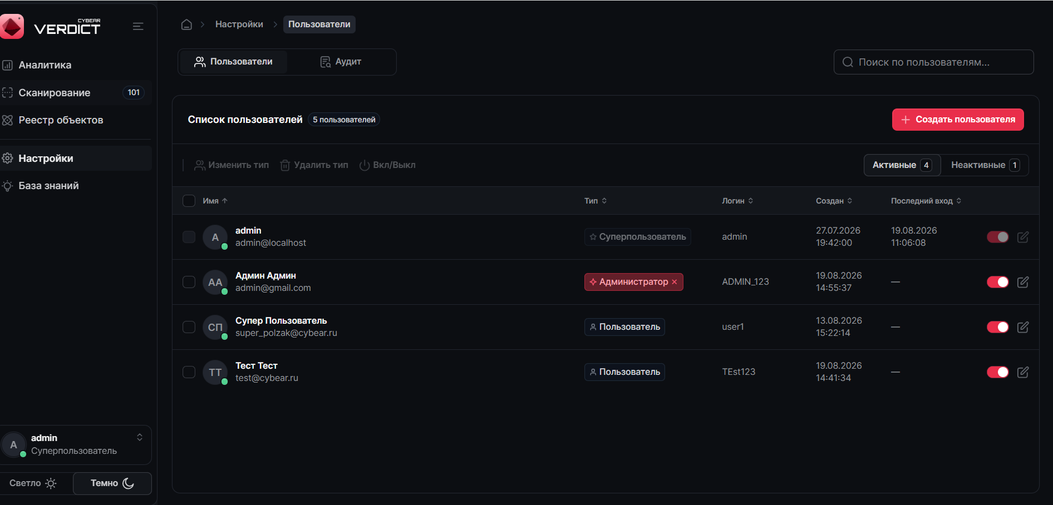Sort the table by Имя column
Viewport: 1053px width, 505px height.
point(215,201)
